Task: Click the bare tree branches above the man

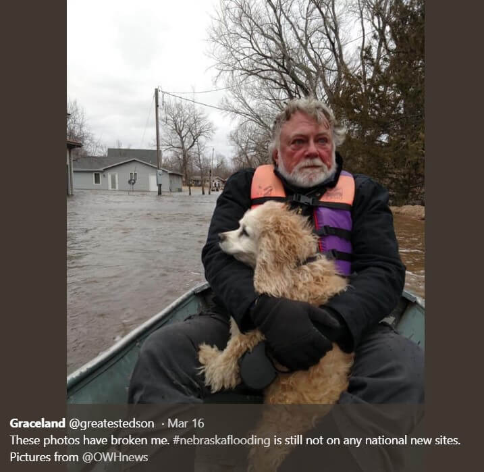Action: click(278, 53)
